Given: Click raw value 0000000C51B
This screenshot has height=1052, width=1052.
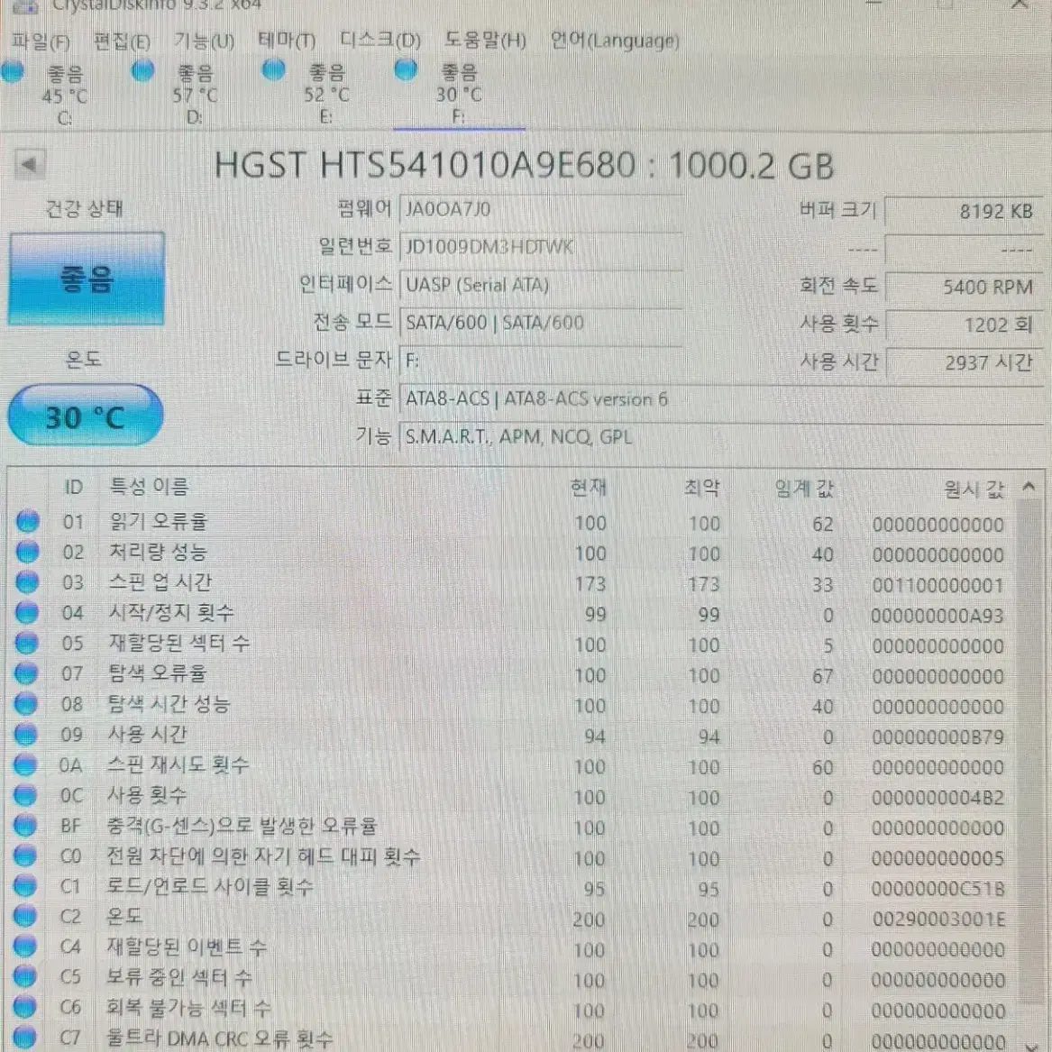Looking at the screenshot, I should pos(938,889).
